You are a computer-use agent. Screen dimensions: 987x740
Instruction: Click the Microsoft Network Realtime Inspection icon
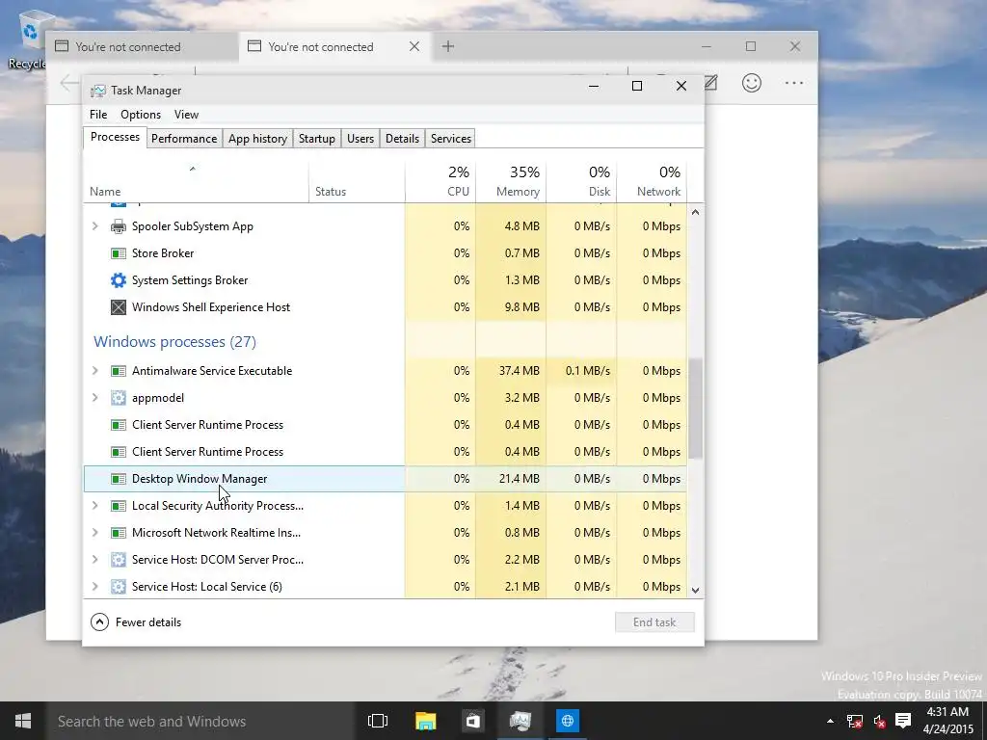coord(119,533)
